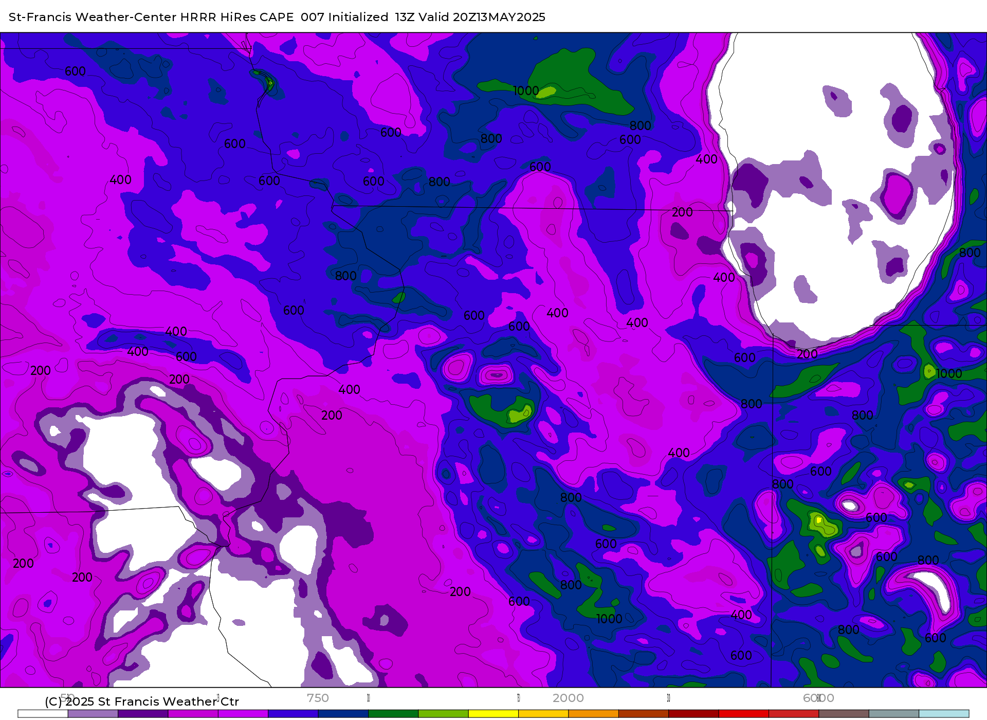Select the dark purple legend swatch
The width and height of the screenshot is (987, 720).
143,714
